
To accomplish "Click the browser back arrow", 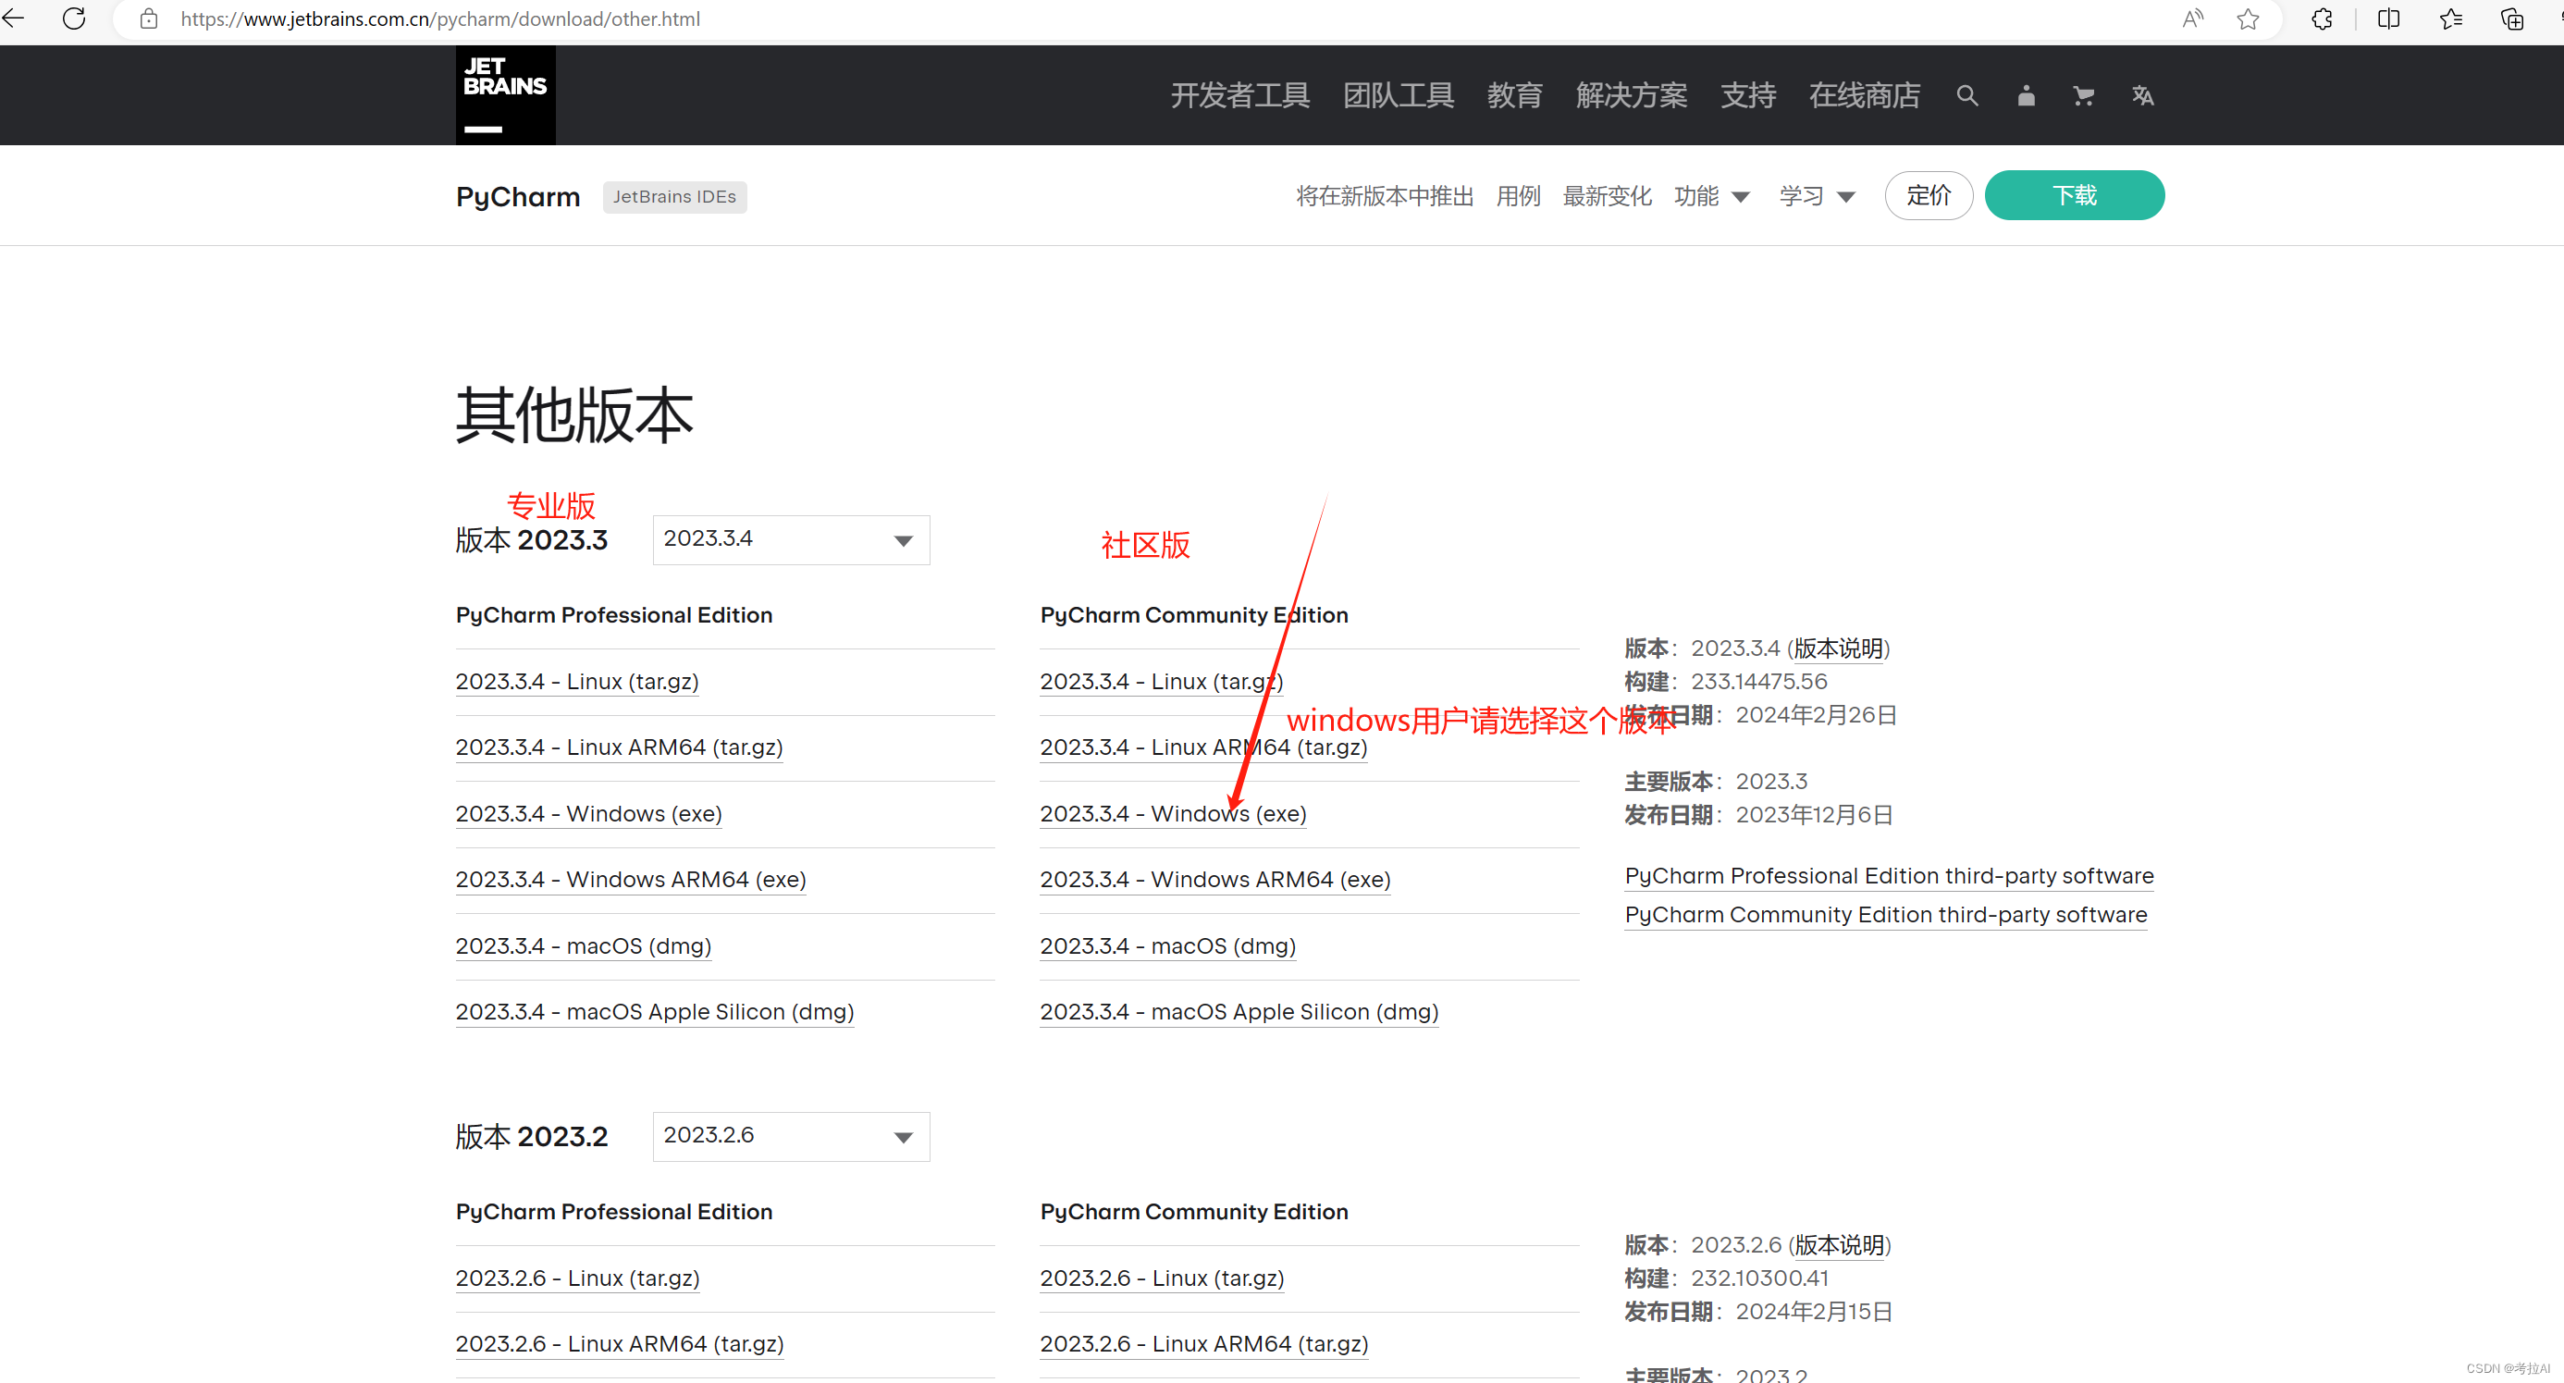I will pos(13,18).
